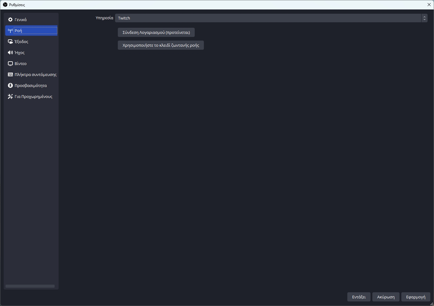Click the monitor icon for Βίντεο
Image resolution: width=434 pixels, height=306 pixels.
(10, 64)
